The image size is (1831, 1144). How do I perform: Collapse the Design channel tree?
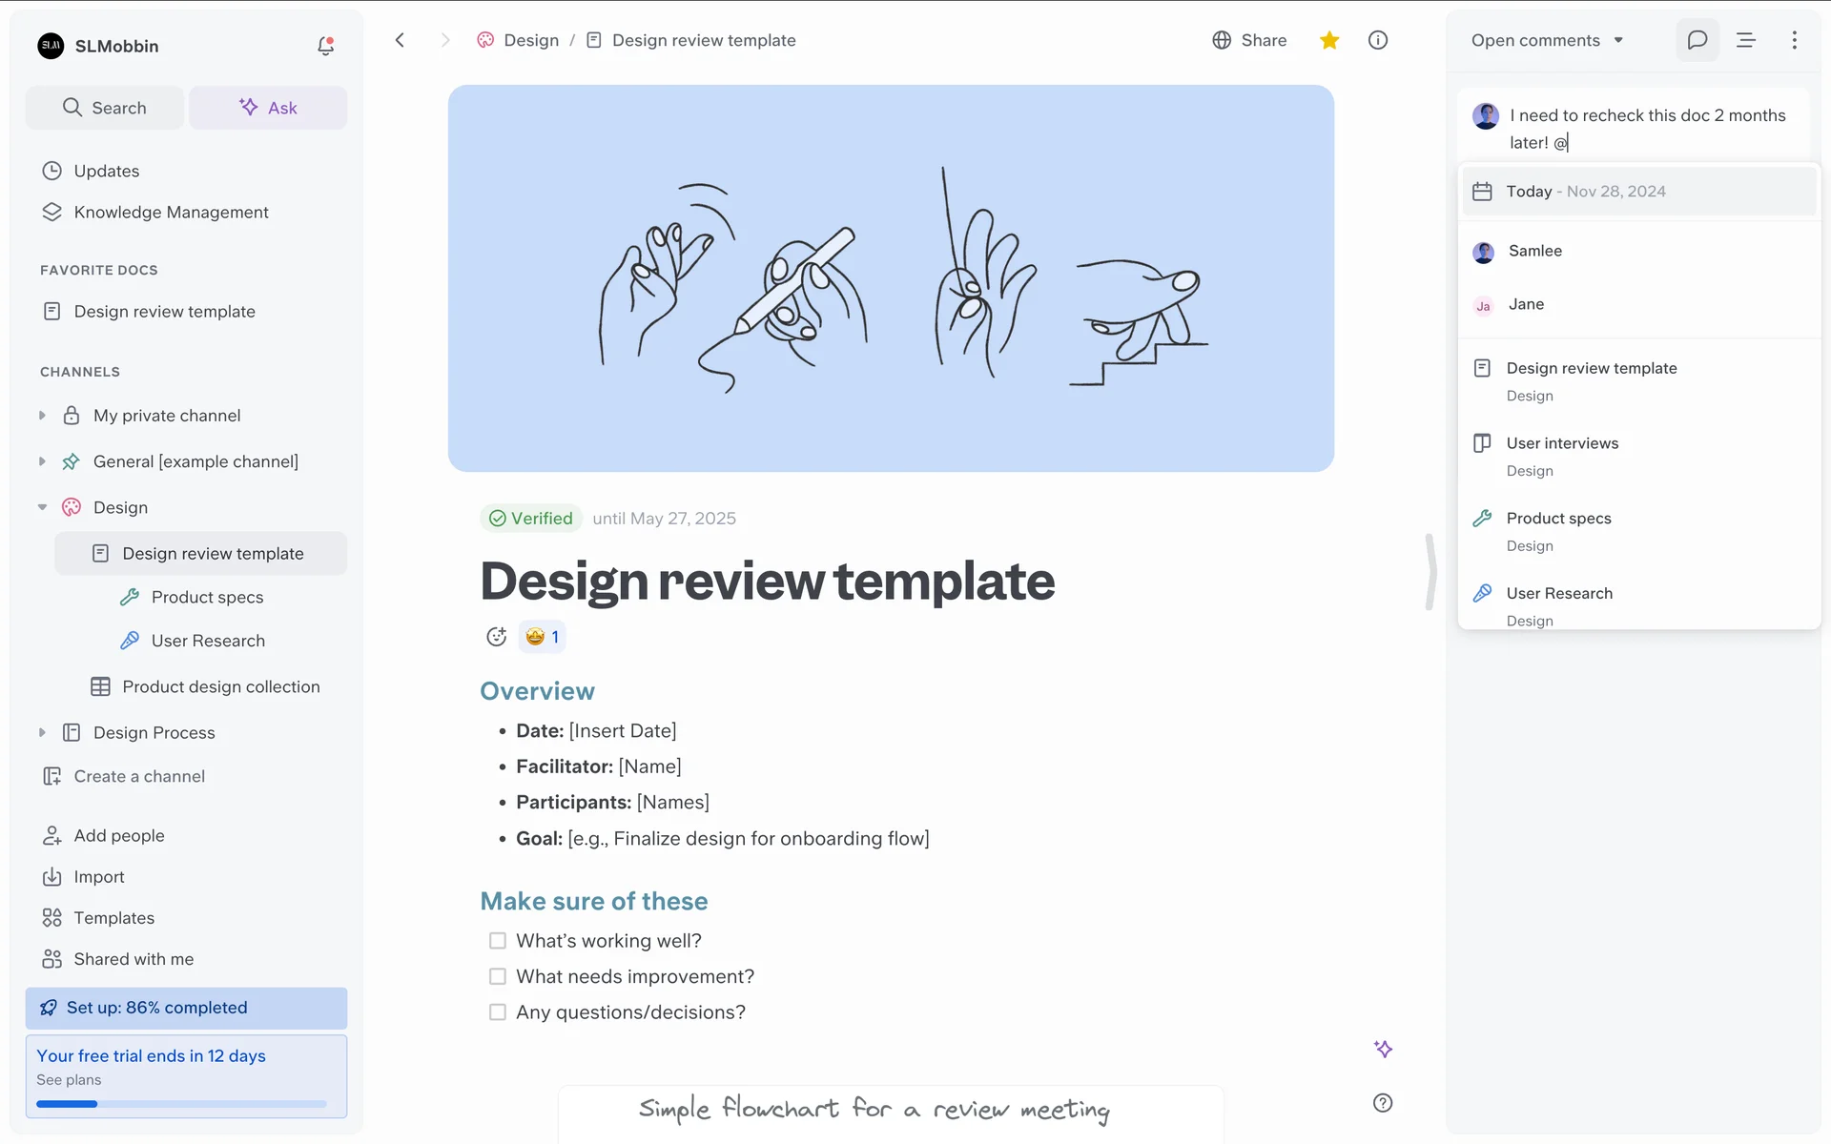[42, 507]
